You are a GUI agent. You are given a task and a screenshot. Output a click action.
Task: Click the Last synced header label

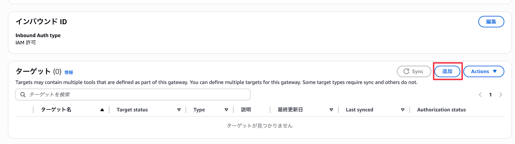(x=359, y=110)
